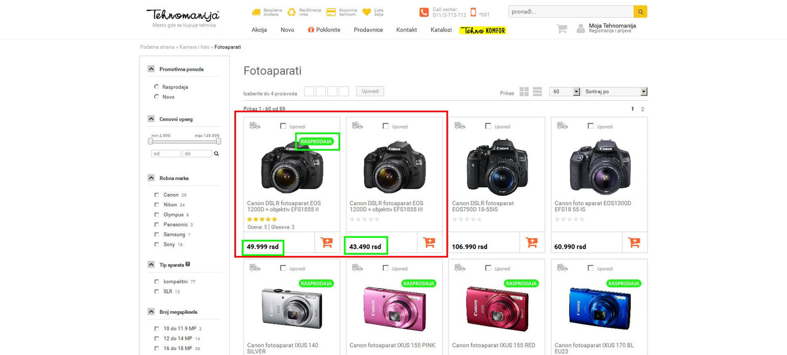
Task: Click the Uporedi compare button
Action: 370,91
